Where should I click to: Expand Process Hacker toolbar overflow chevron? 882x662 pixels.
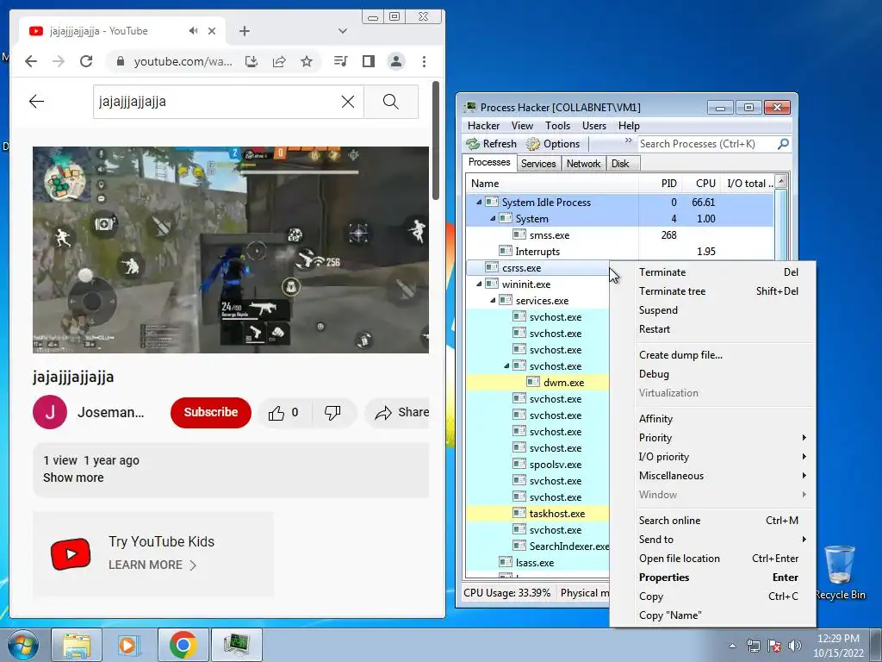pos(628,141)
